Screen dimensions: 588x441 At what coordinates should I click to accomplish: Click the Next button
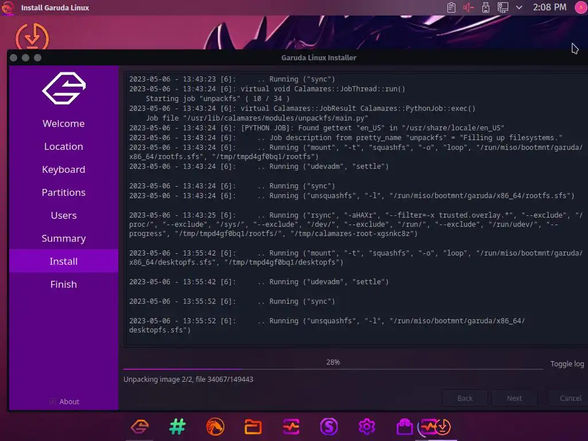tap(514, 399)
